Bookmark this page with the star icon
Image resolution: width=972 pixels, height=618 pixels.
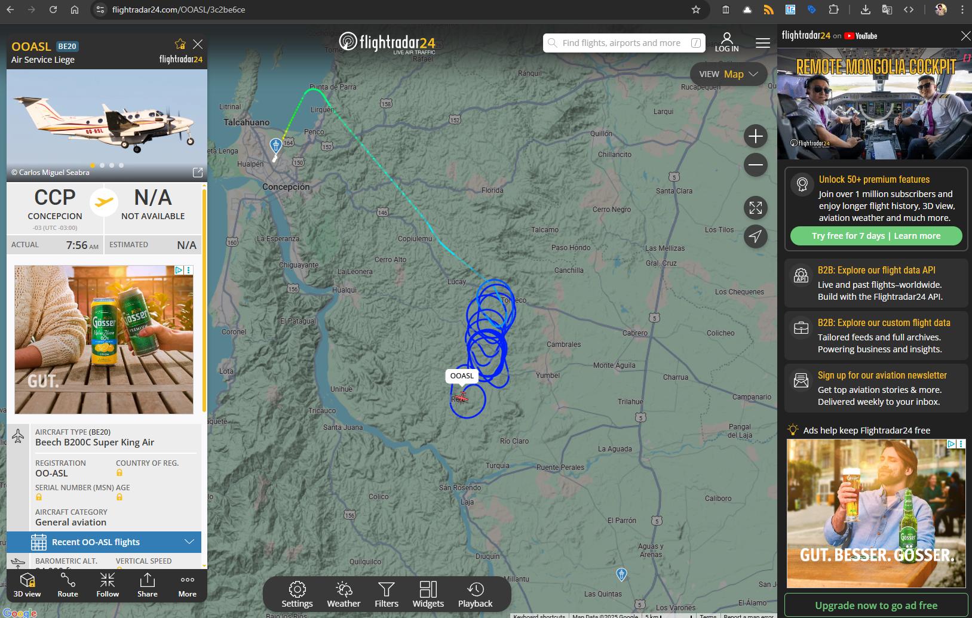coord(696,10)
